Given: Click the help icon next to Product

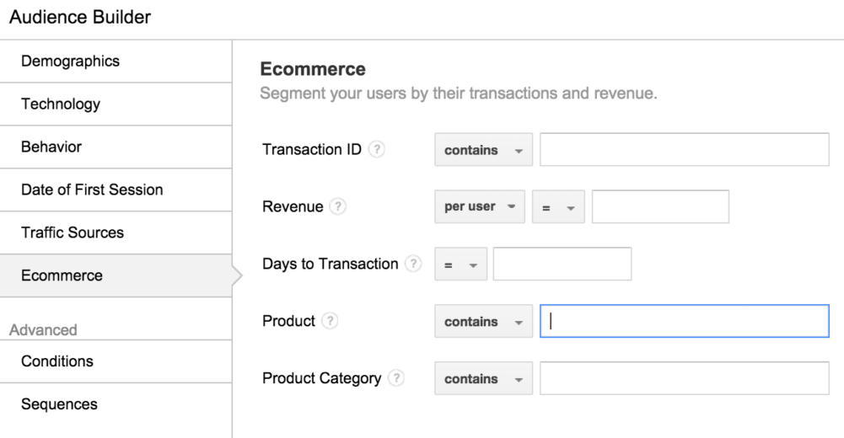Looking at the screenshot, I should tap(330, 321).
